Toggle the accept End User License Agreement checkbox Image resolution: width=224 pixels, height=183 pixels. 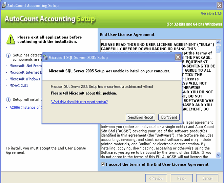[103, 164]
